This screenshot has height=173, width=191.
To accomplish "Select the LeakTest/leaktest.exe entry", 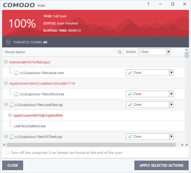I will 30,126.
